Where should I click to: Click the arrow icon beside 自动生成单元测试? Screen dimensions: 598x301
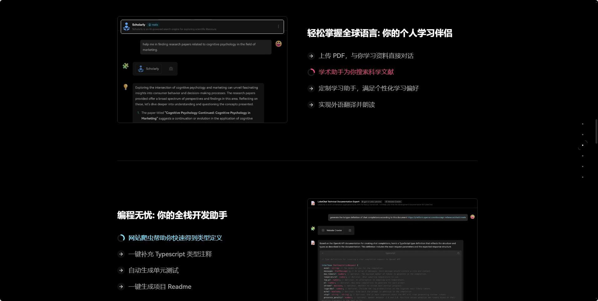[121, 270]
